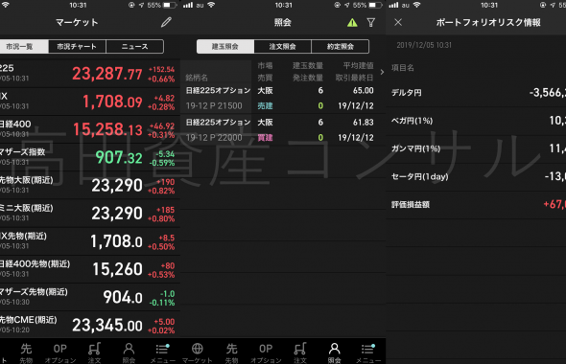Image resolution: width=566 pixels, height=364 pixels.
Task: Select the 市況一覧 tab
Action: (x=24, y=47)
